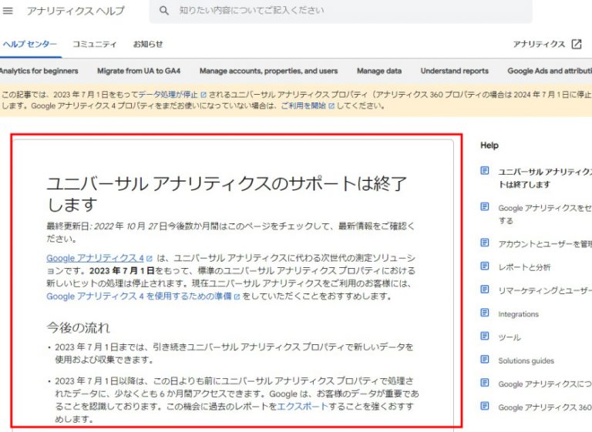Click document icon beside Google アナリティクスをセットアップする
This screenshot has height=432, width=592.
pyautogui.click(x=485, y=206)
